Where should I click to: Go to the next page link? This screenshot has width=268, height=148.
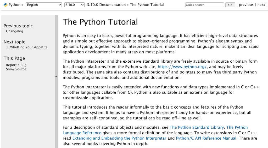(261, 5)
